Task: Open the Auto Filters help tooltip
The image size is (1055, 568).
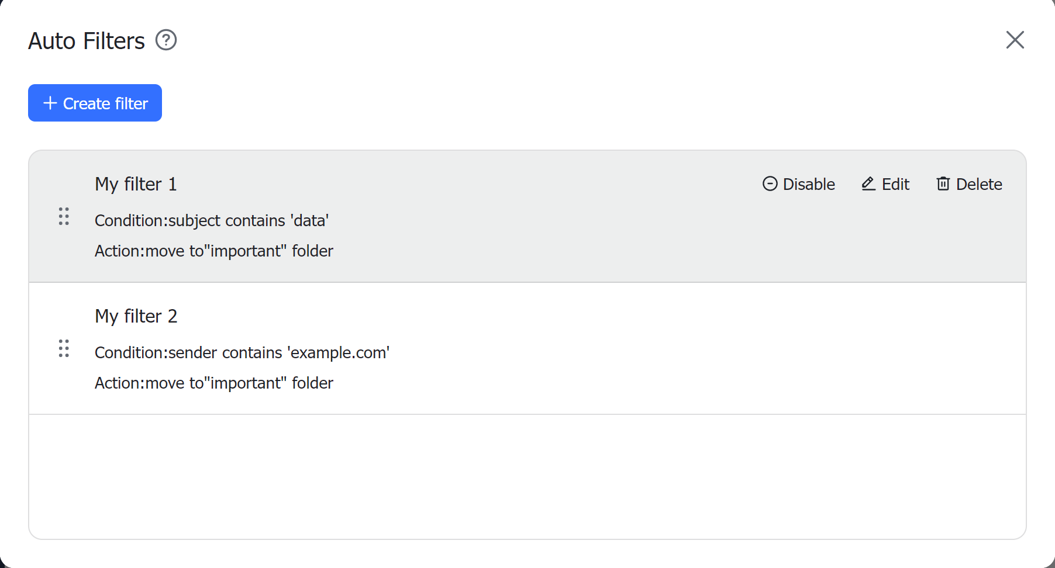Action: point(166,40)
